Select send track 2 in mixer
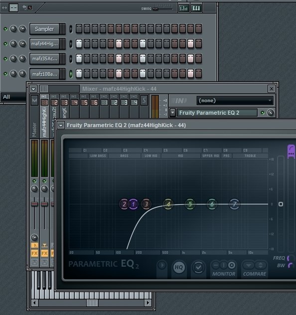Viewport: 296px width, 315px height. 114,102
